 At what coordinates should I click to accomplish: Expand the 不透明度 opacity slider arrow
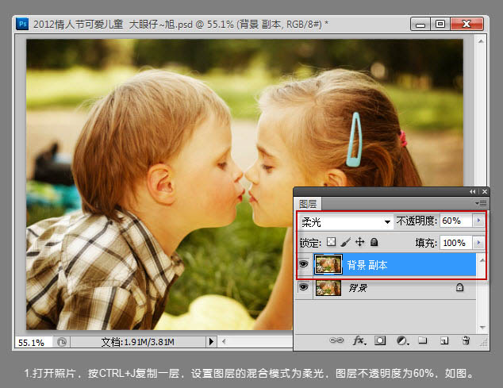click(478, 221)
